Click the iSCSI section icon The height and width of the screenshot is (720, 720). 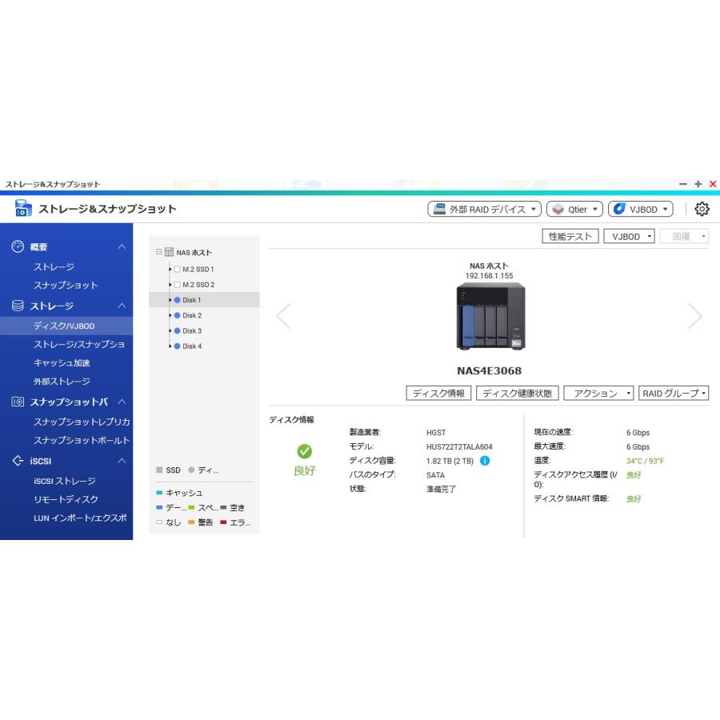point(18,461)
